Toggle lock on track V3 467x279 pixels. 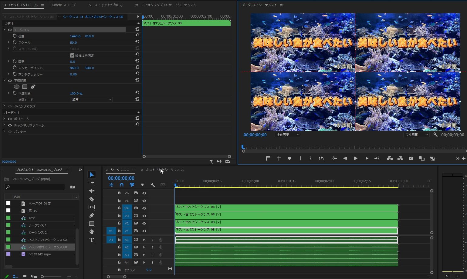[119, 216]
